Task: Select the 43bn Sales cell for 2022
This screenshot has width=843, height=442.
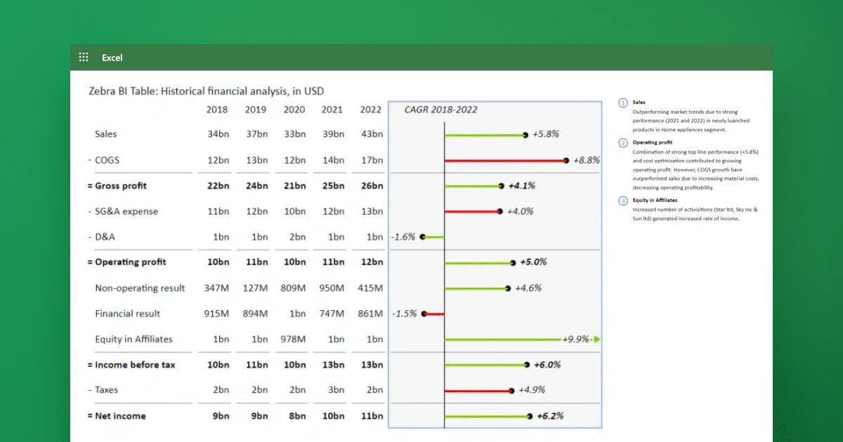Action: pyautogui.click(x=373, y=134)
